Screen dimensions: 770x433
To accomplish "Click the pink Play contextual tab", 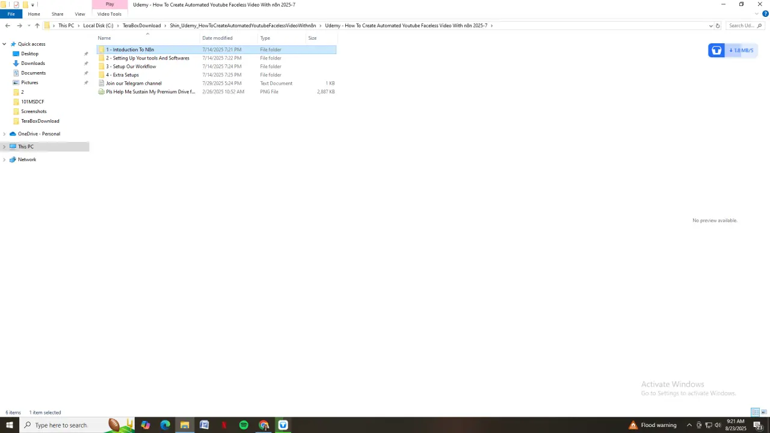I will (x=109, y=4).
